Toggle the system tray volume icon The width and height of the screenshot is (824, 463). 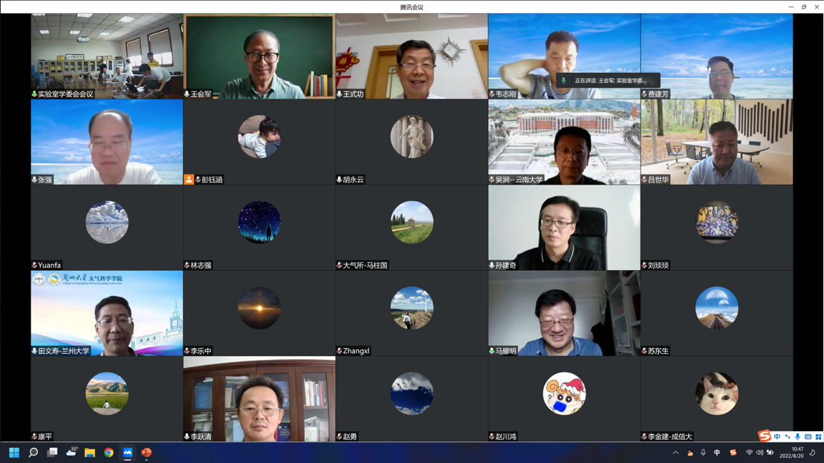(759, 453)
